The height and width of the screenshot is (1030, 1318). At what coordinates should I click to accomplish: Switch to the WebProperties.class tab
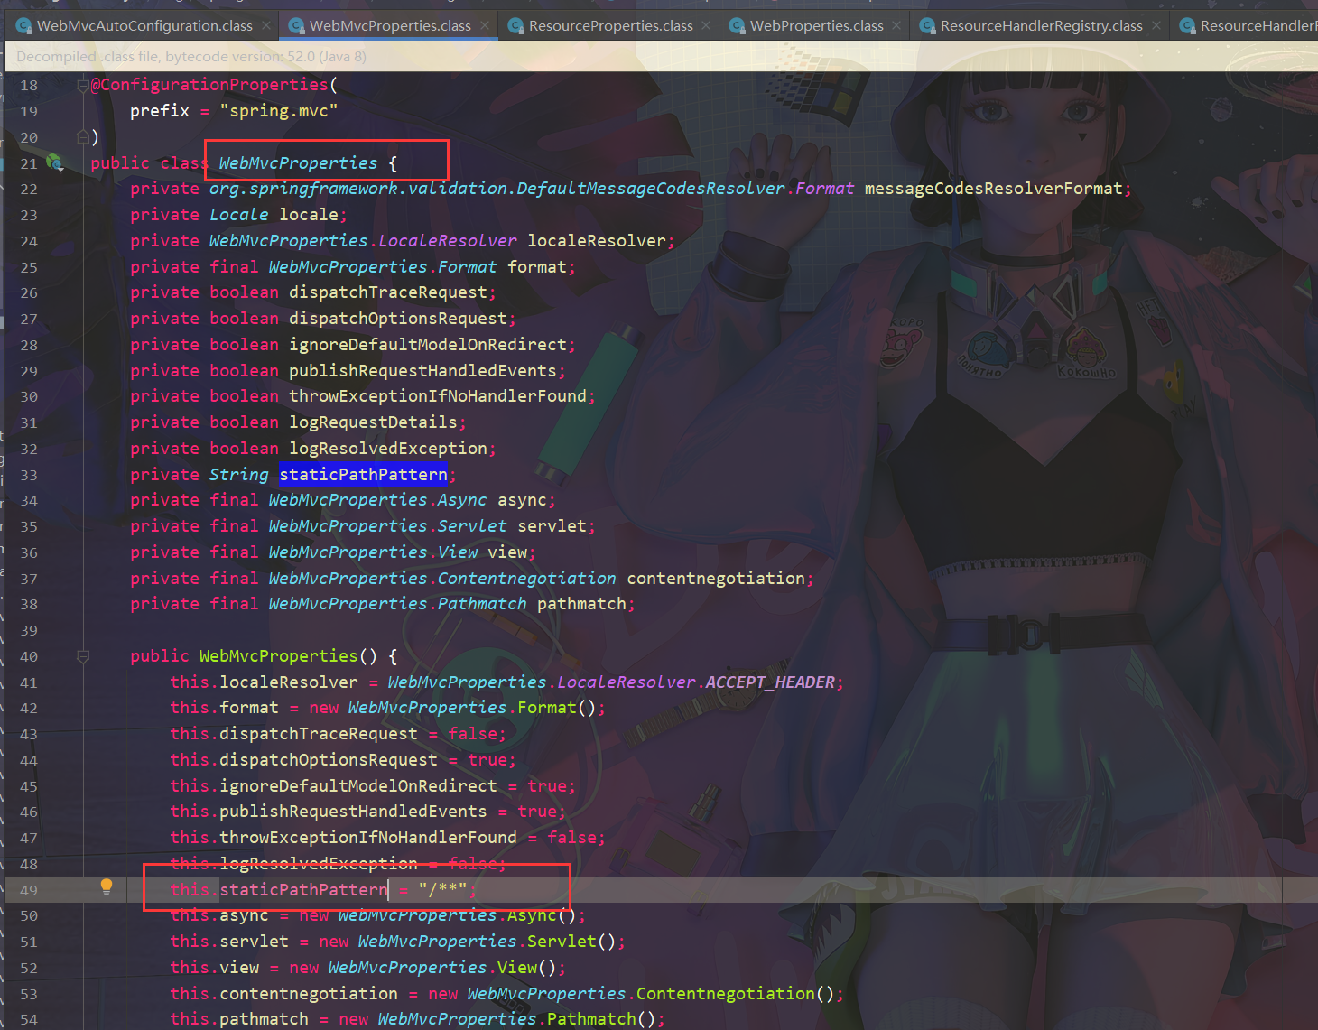(x=816, y=26)
